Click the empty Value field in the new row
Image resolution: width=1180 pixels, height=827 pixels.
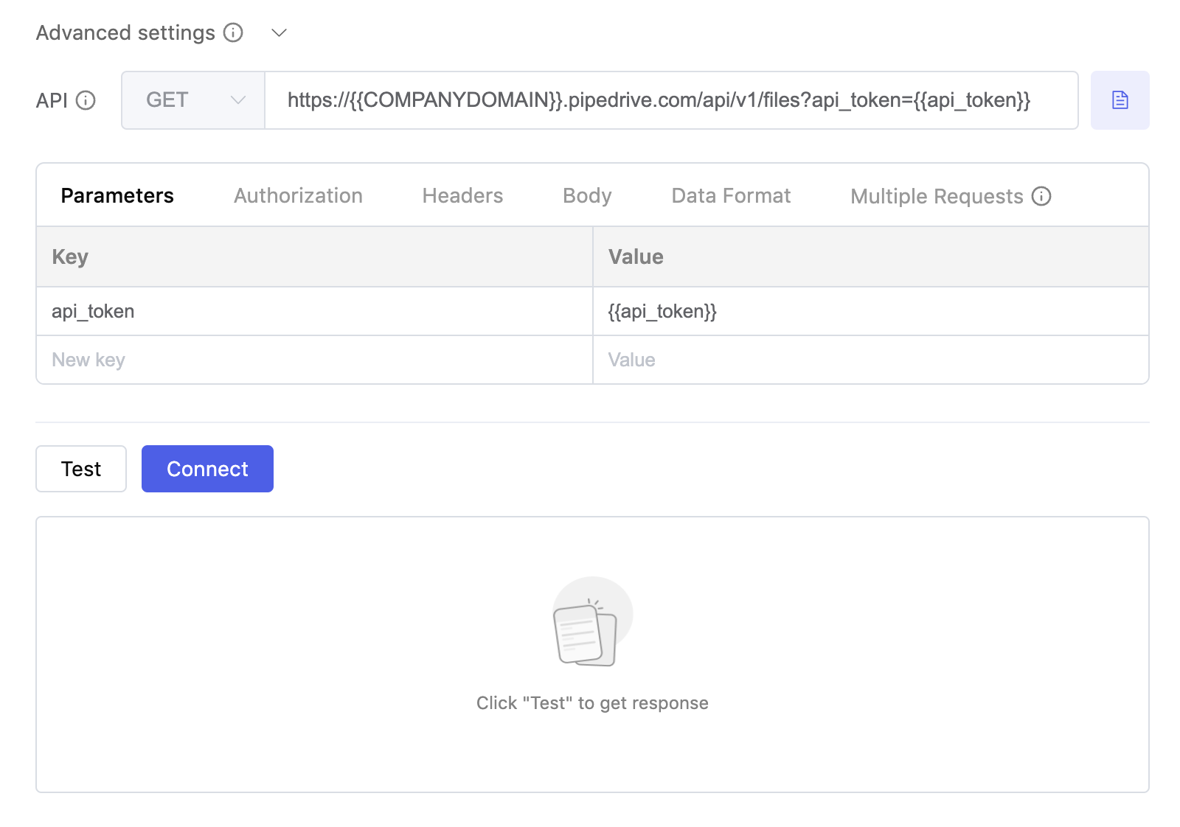click(870, 360)
